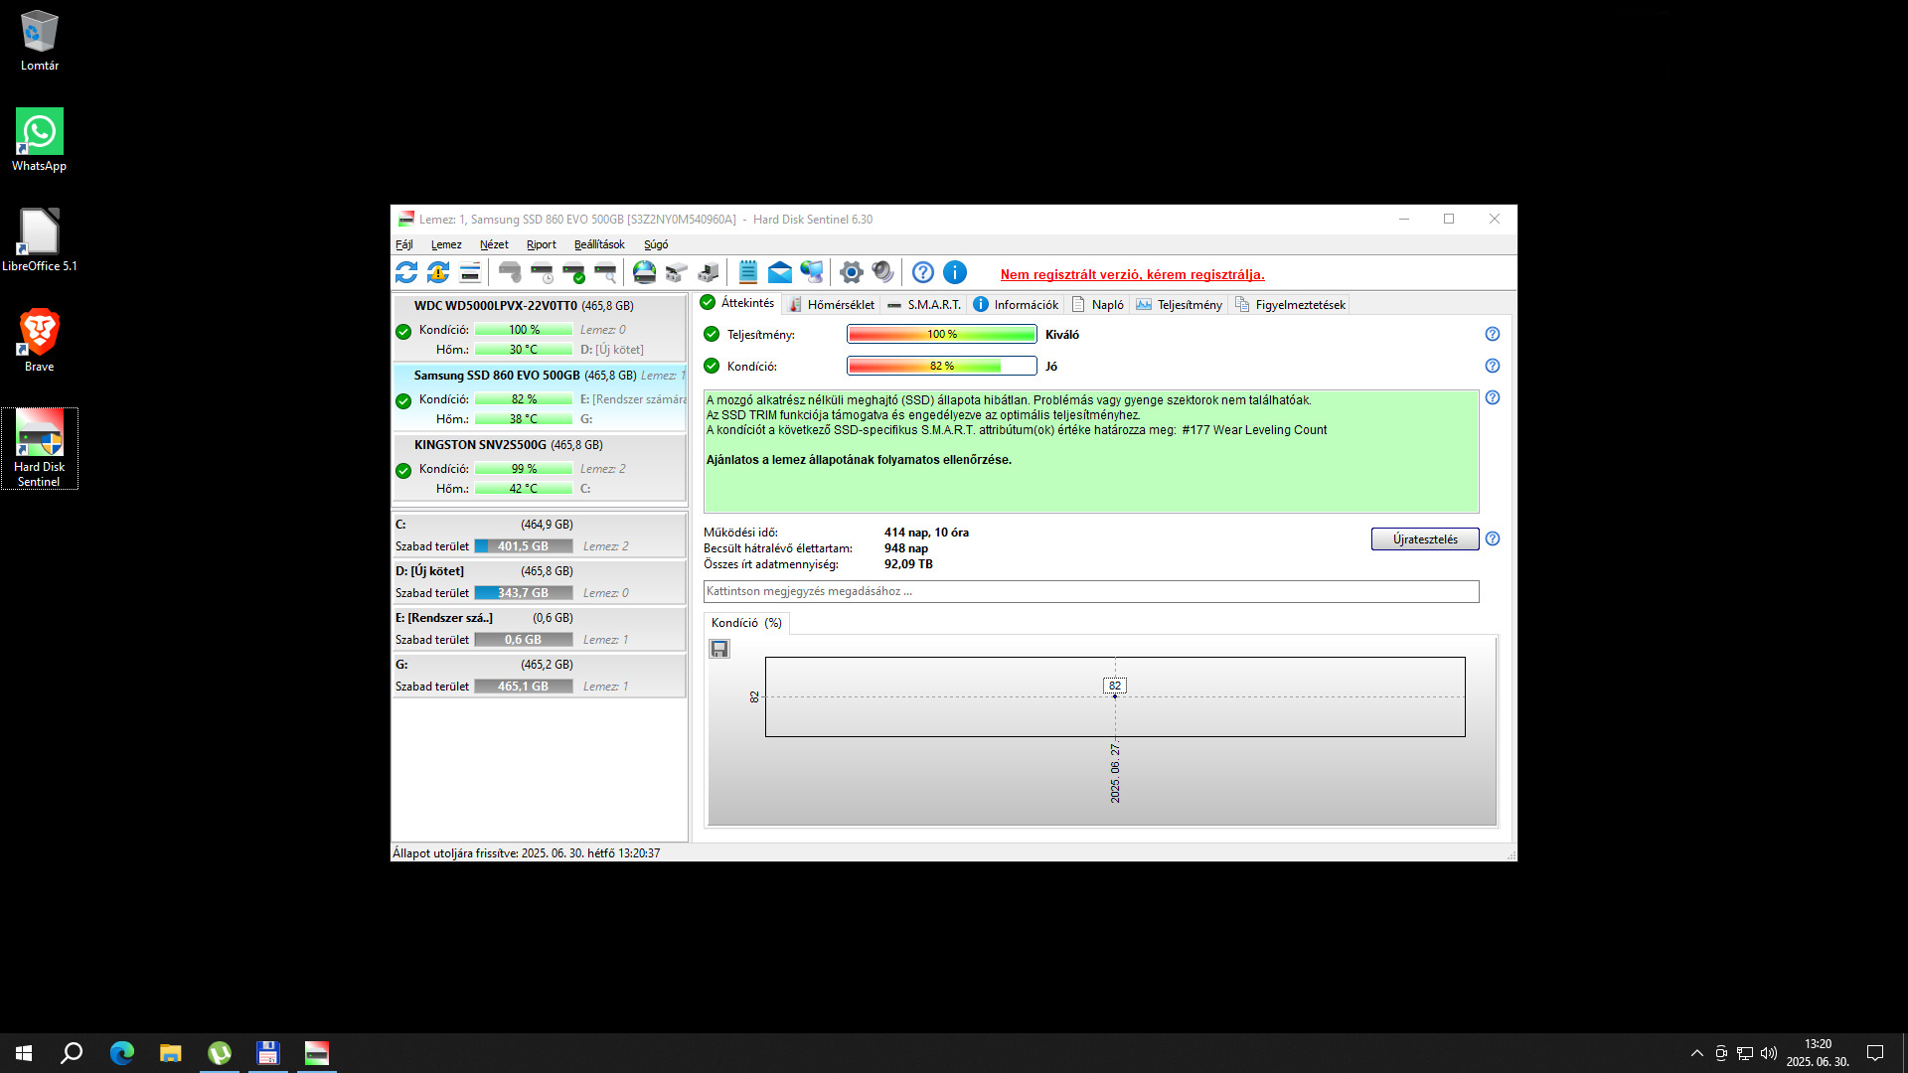Open settings gear icon in toolbar

pyautogui.click(x=851, y=272)
